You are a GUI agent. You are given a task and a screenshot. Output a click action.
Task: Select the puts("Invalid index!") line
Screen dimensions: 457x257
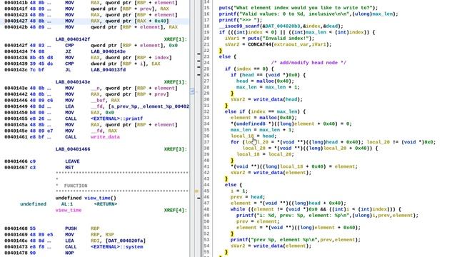pos(269,39)
